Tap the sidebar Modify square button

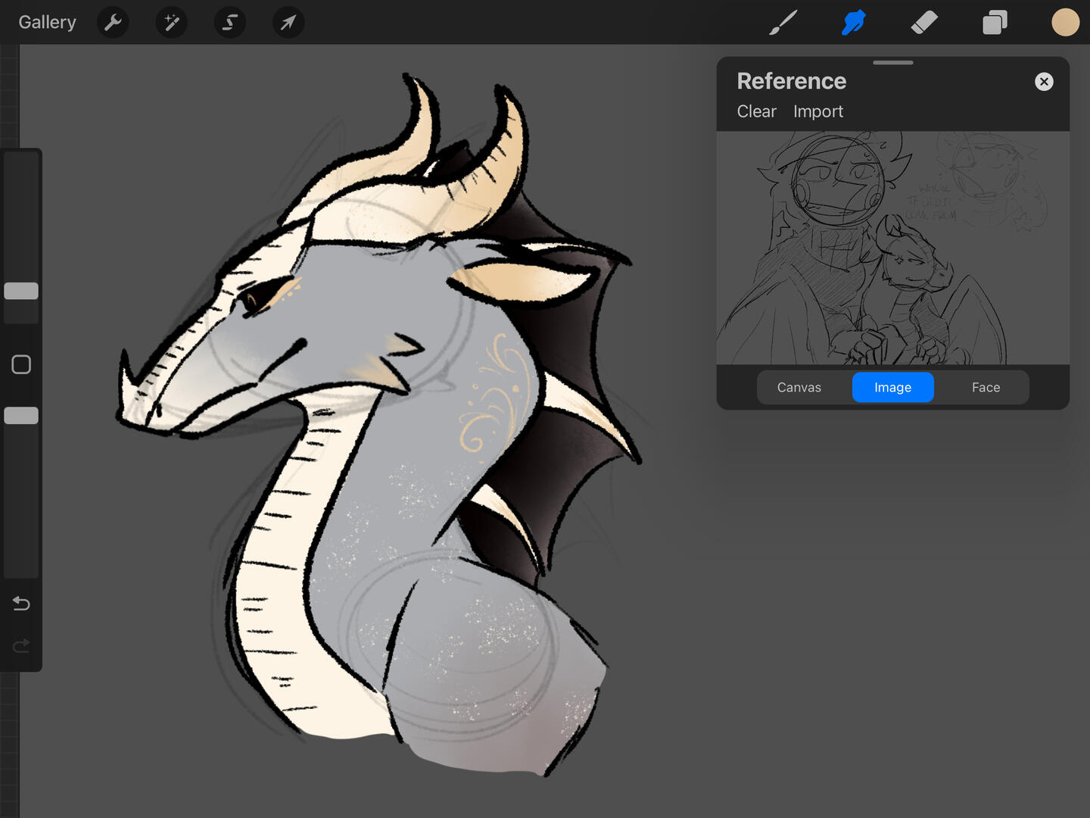point(21,364)
